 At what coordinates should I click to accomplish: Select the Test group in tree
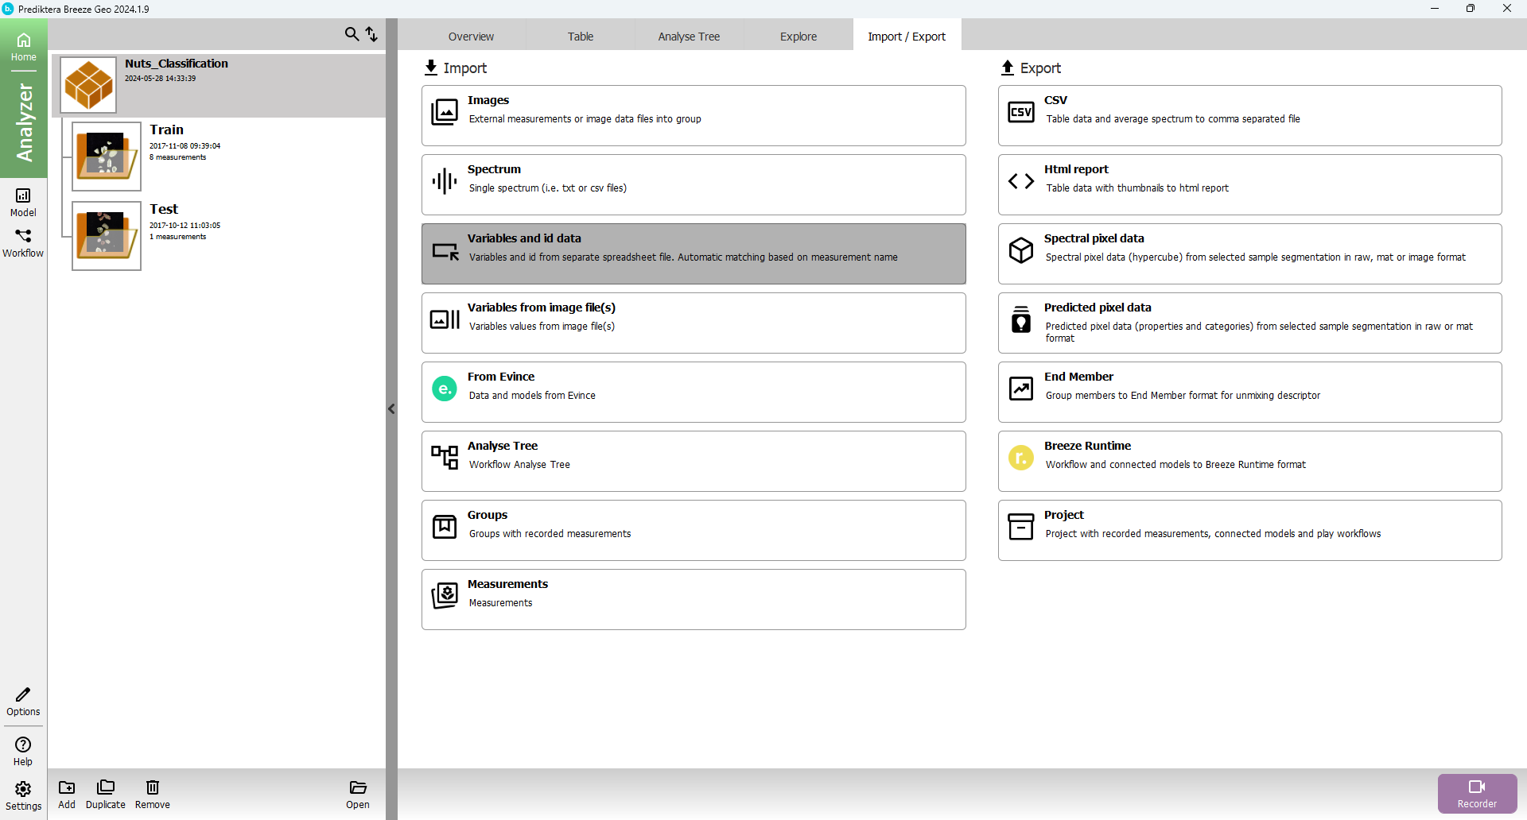tap(164, 209)
